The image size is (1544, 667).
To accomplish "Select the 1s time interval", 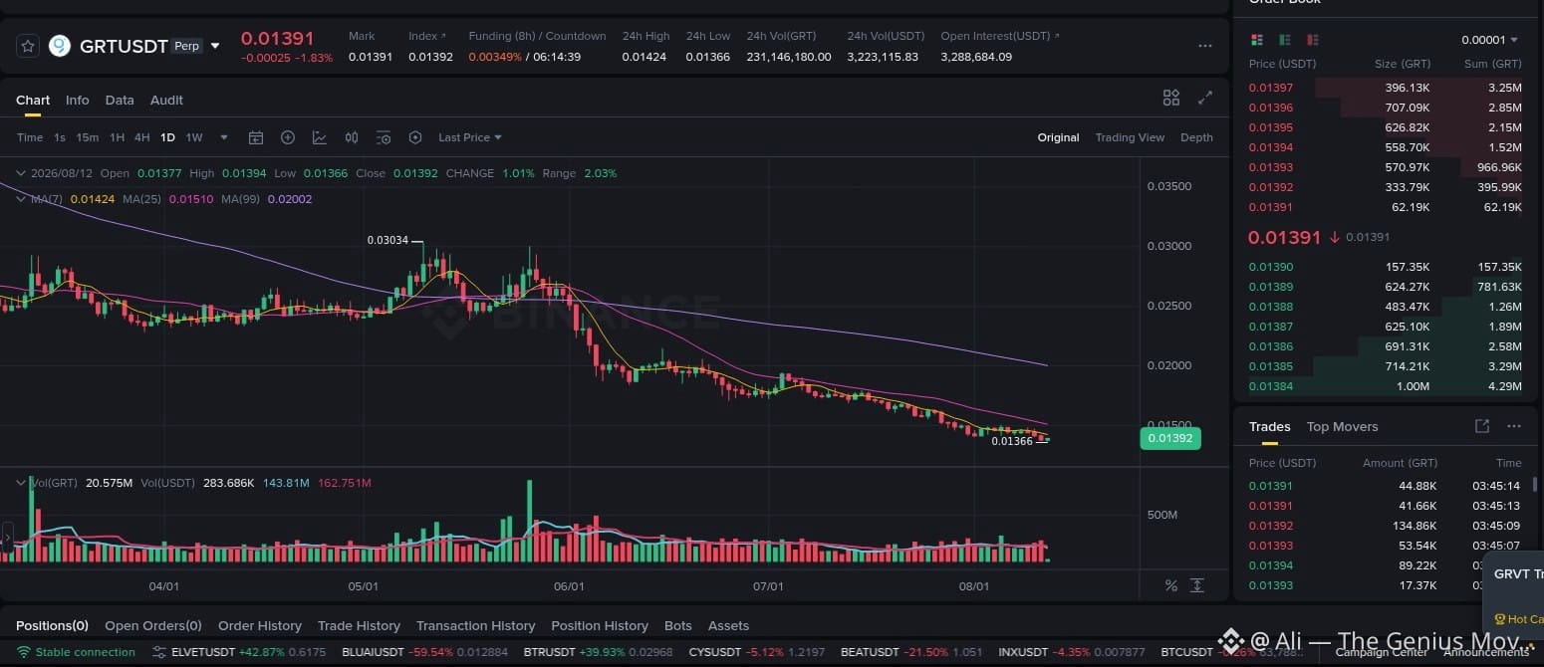I will pos(60,137).
